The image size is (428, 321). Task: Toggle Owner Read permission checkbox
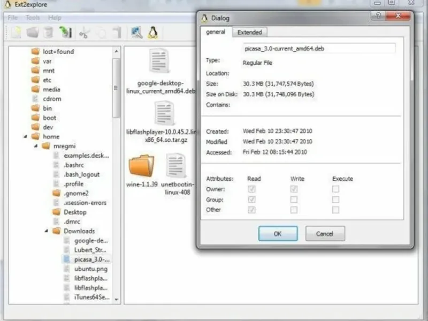pyautogui.click(x=251, y=189)
